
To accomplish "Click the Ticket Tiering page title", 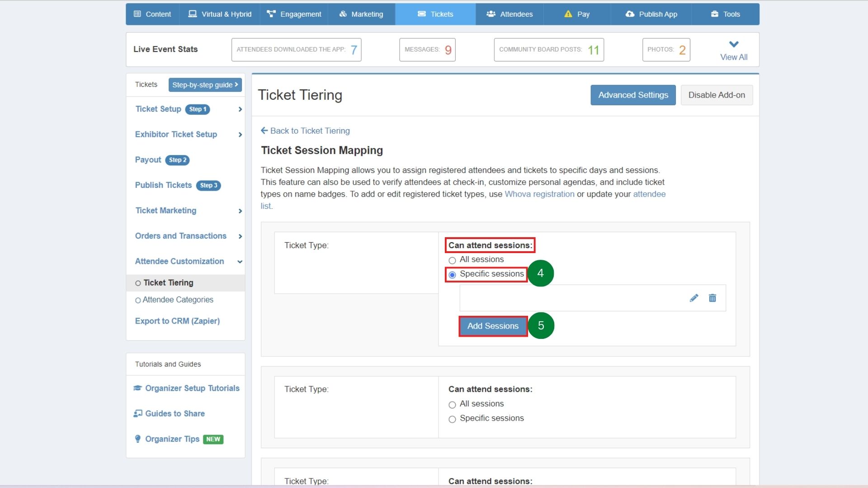I will 300,95.
